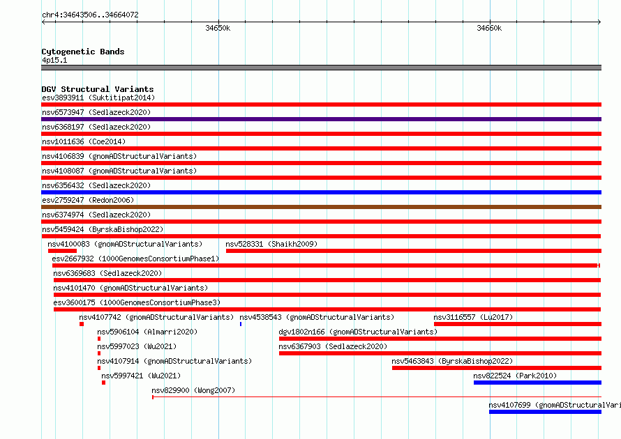Click the nsv822524 (Park2010) label
Screen dimensions: 621x439
pyautogui.click(x=515, y=376)
